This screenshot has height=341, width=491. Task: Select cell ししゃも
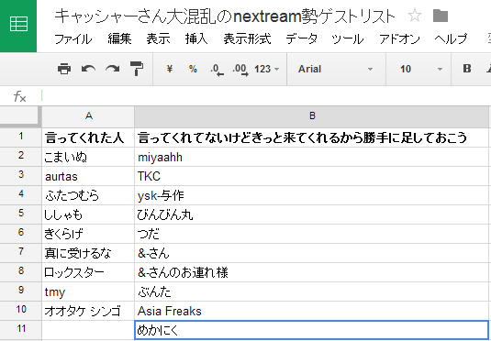pos(88,214)
